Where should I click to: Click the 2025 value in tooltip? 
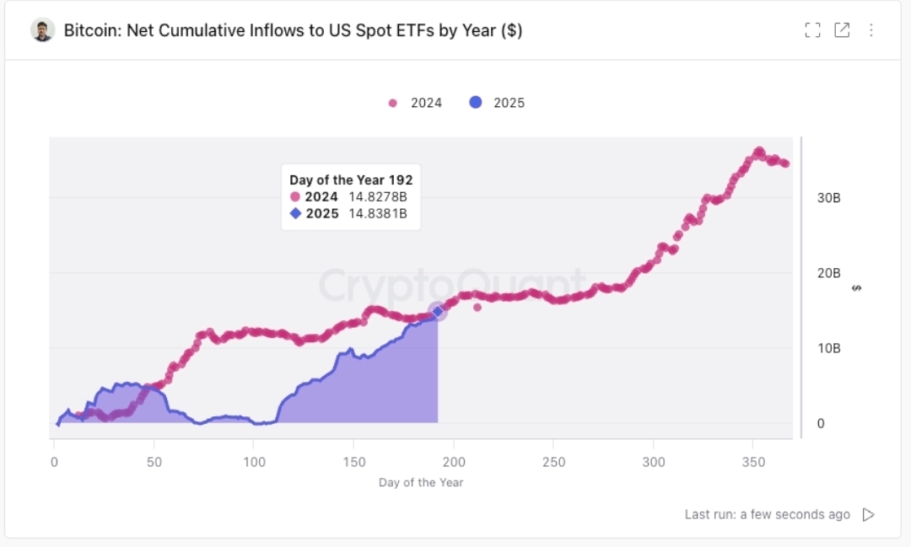[x=378, y=213]
